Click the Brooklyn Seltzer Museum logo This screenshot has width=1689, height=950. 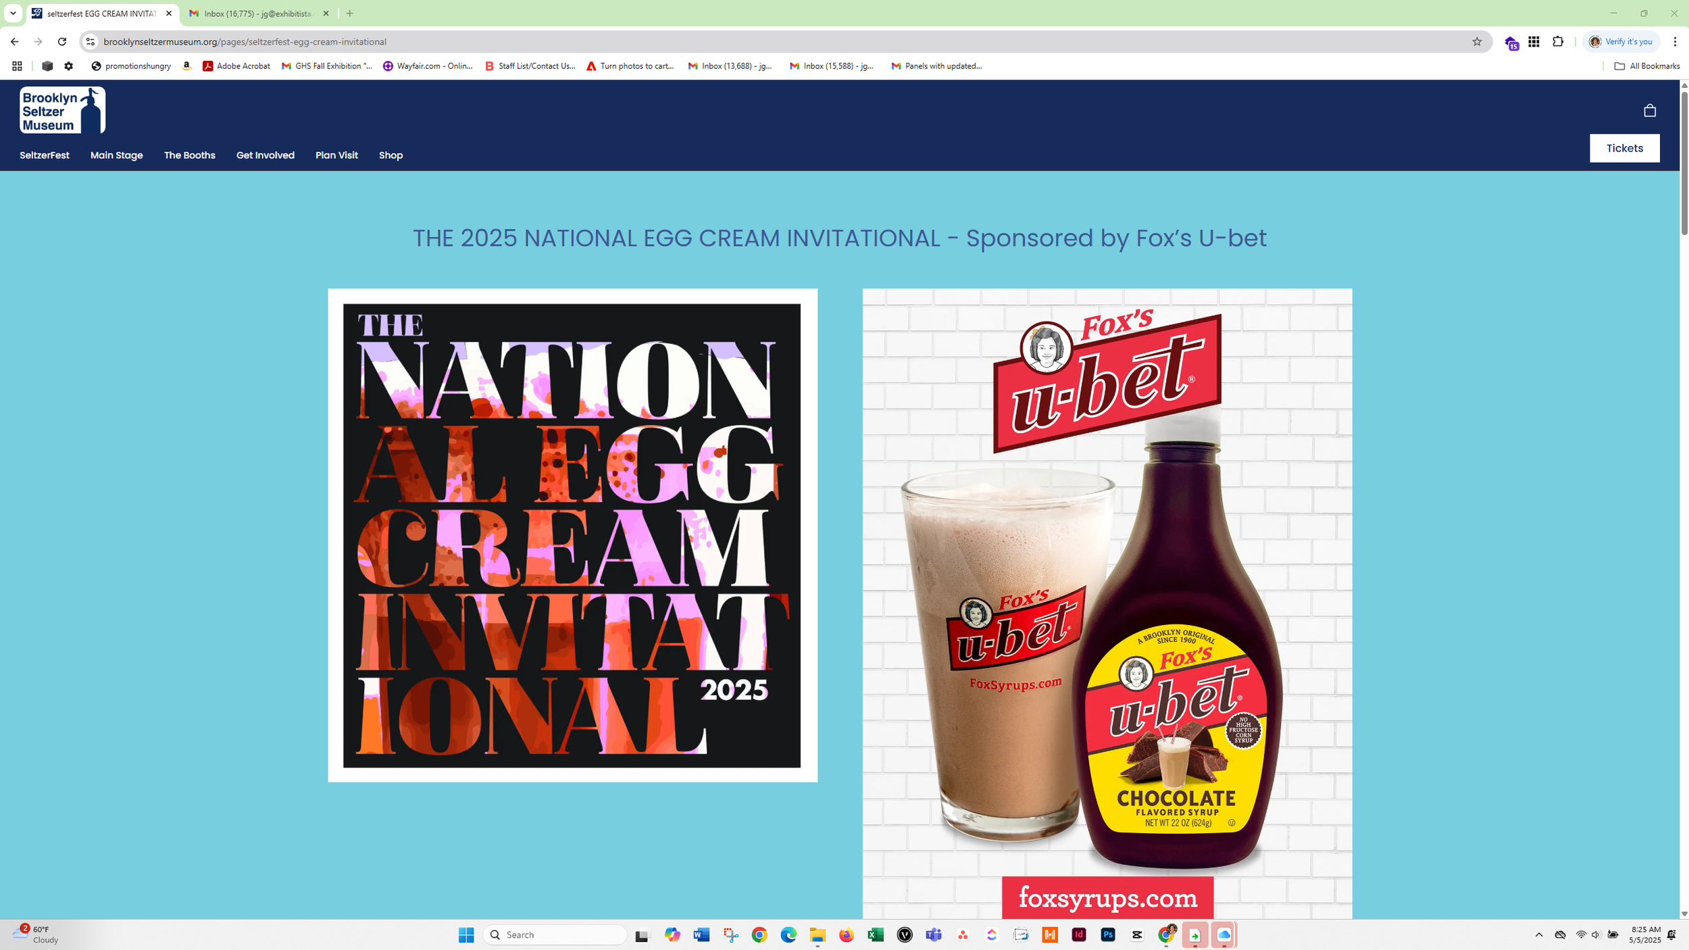[x=62, y=110]
